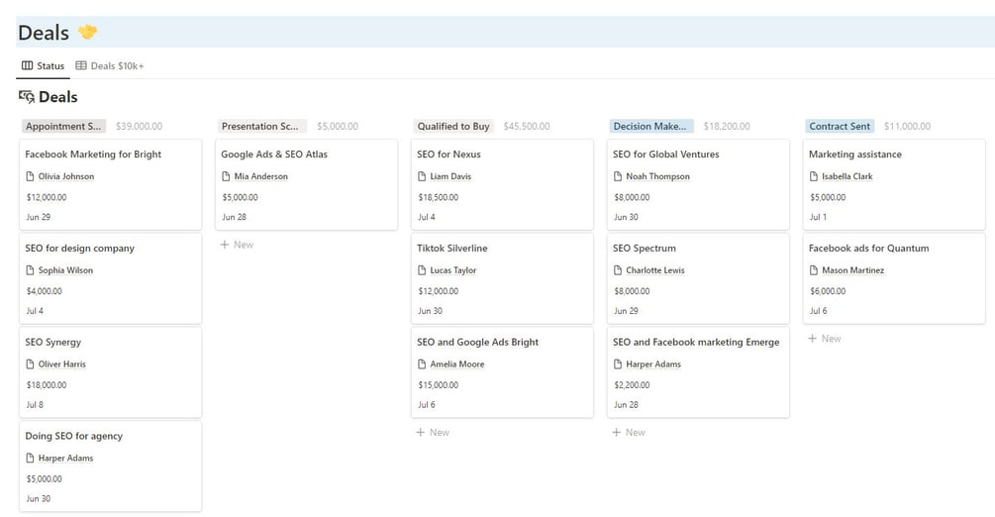Open Charlotte Lewis contact link

[657, 270]
